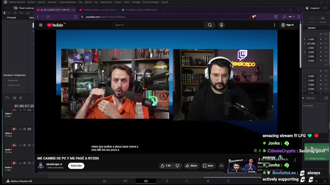Image resolution: width=330 pixels, height=185 pixels.
Task: Open a new browser tab
Action: point(164,10)
